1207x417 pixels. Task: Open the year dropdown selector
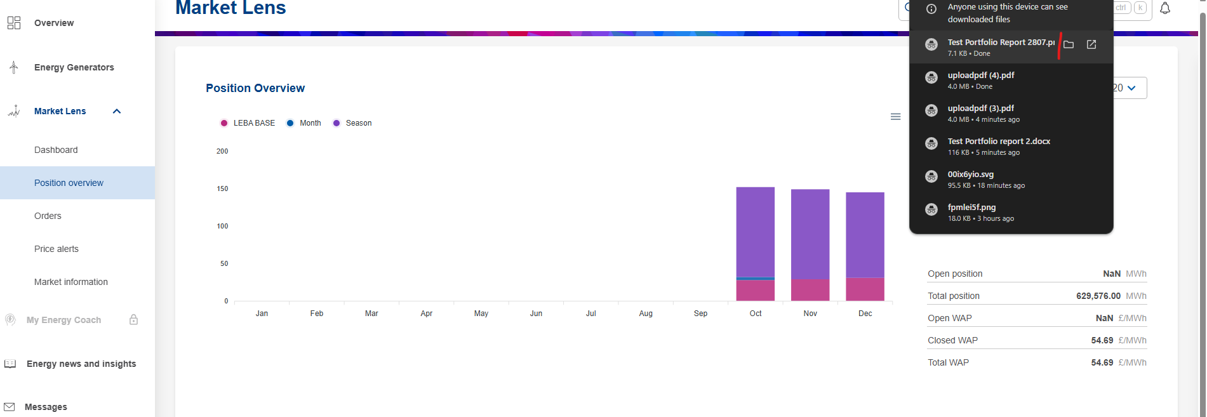(1130, 88)
